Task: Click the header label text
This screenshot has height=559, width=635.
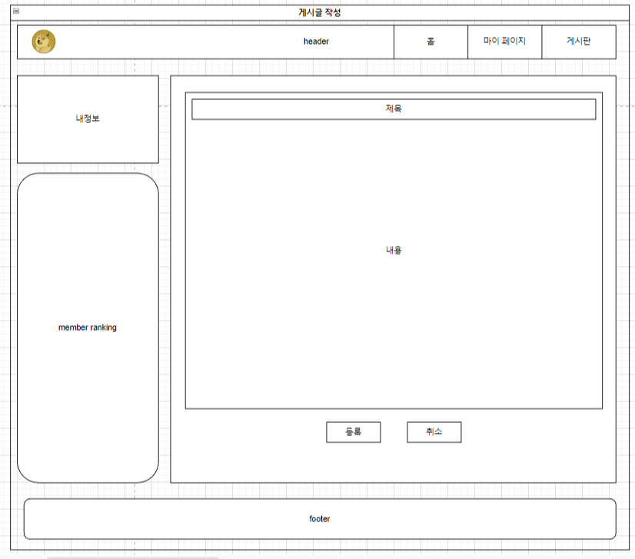Action: tap(316, 42)
